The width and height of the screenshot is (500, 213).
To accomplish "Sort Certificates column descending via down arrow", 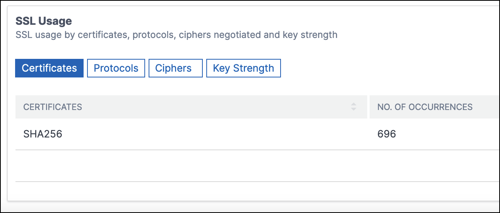I will pos(353,109).
